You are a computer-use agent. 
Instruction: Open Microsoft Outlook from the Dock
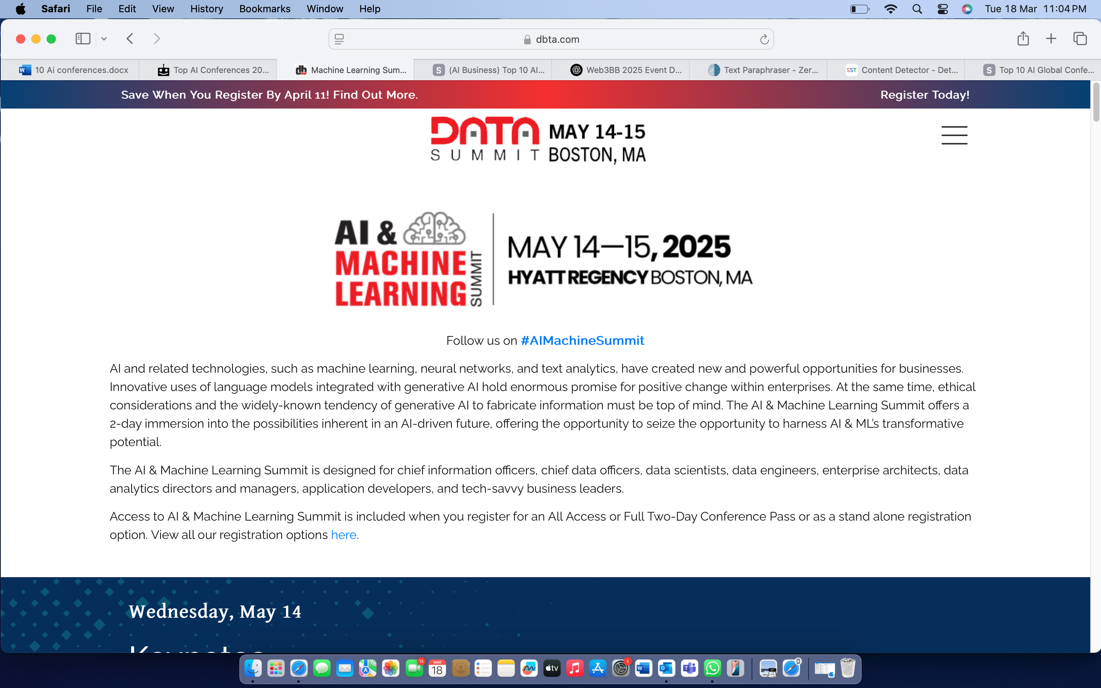click(x=666, y=669)
